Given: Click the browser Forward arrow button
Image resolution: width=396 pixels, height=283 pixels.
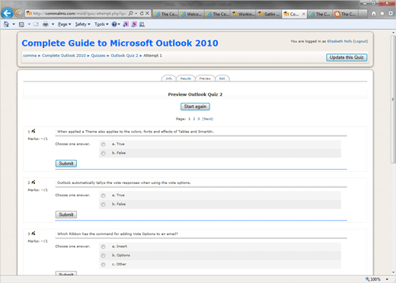Looking at the screenshot, I should (18, 13).
